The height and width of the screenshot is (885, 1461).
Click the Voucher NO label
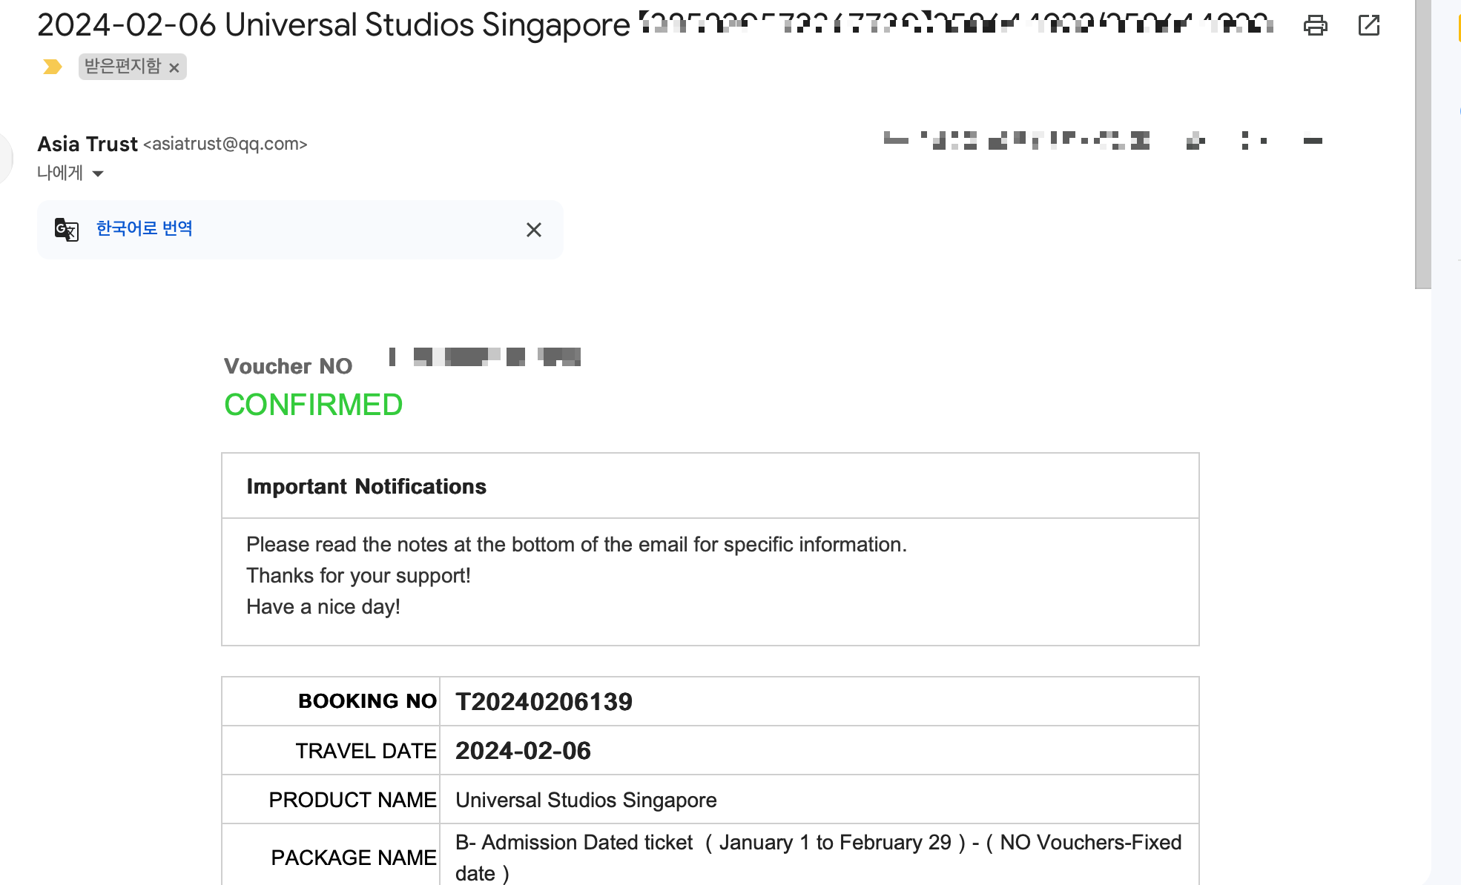pos(288,366)
